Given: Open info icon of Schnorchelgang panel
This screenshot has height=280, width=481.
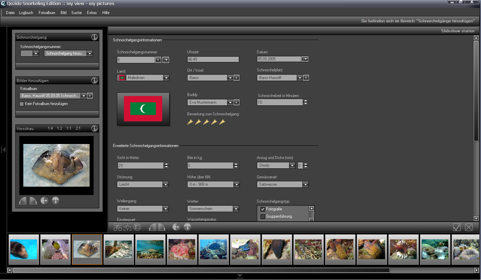Looking at the screenshot, I should coord(94,37).
